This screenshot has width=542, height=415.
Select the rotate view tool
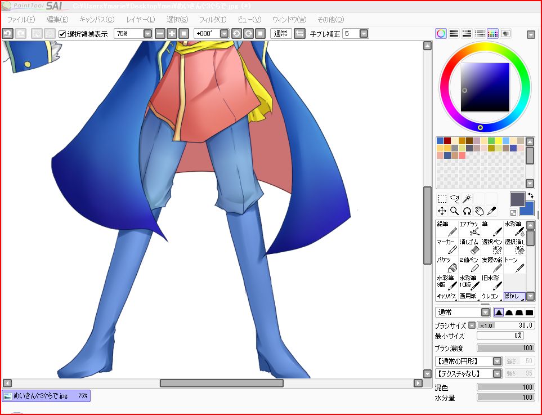coord(467,211)
